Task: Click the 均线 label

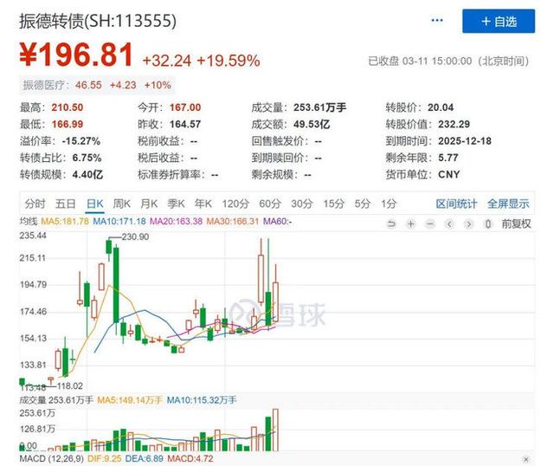Action: [x=29, y=222]
